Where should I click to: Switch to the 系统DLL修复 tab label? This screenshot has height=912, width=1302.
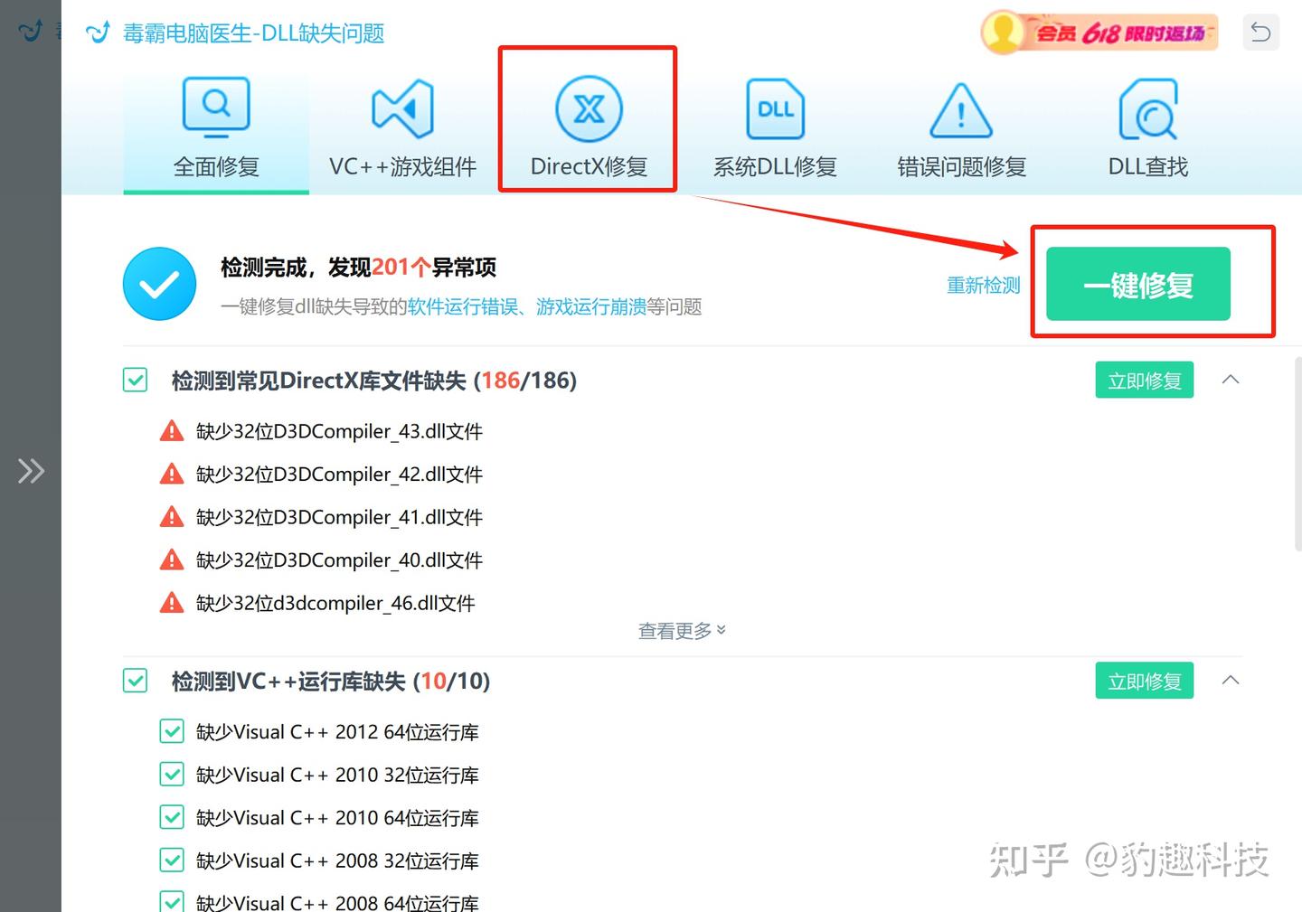point(775,167)
